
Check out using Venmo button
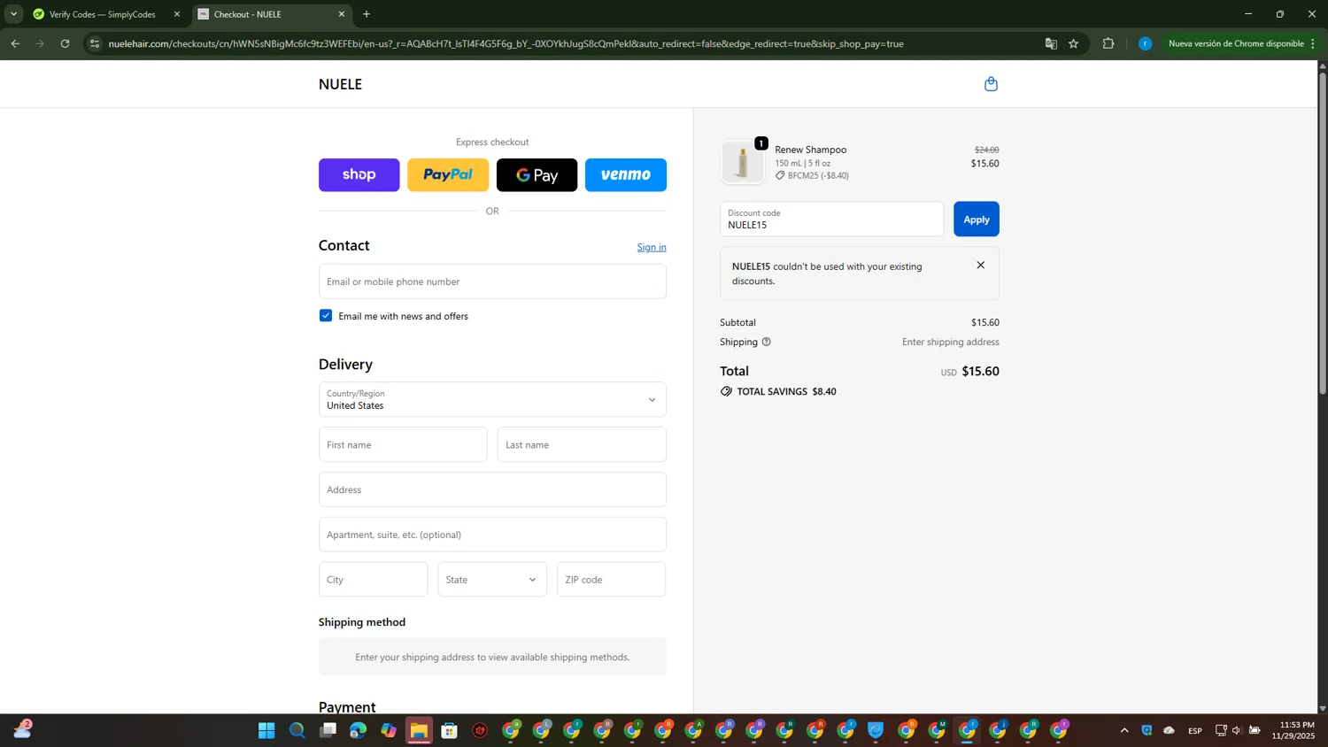(626, 175)
